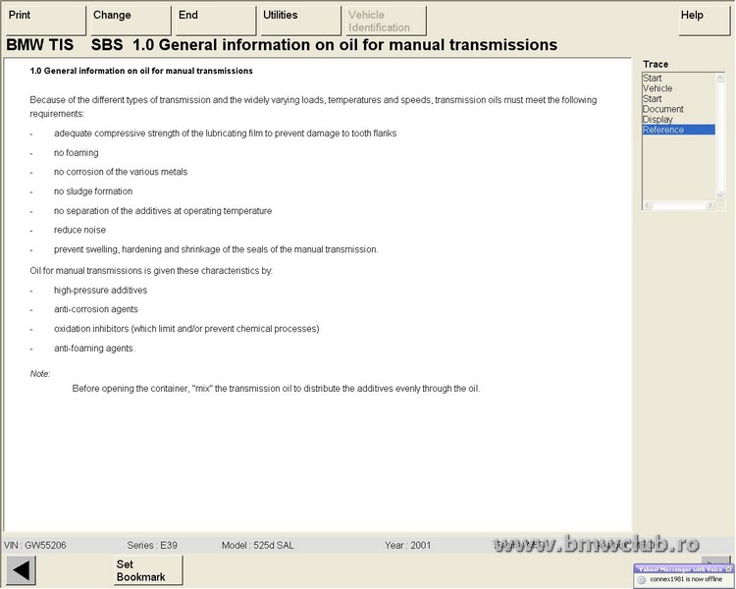Click the 'Before opening the container' note sentence

point(276,389)
